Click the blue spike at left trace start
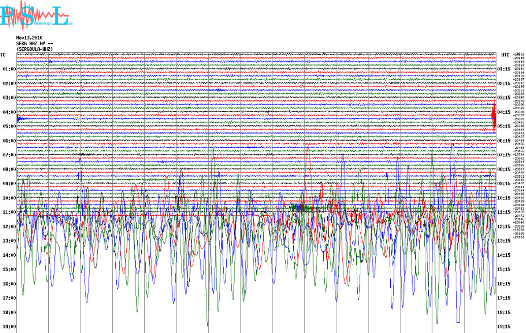This screenshot has width=526, height=333. point(18,119)
